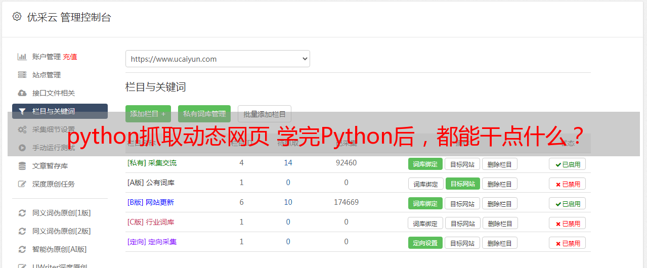Screen dimensions: 647x268
Task: Open the [A版] 公有词库 column link
Action: coord(151,183)
